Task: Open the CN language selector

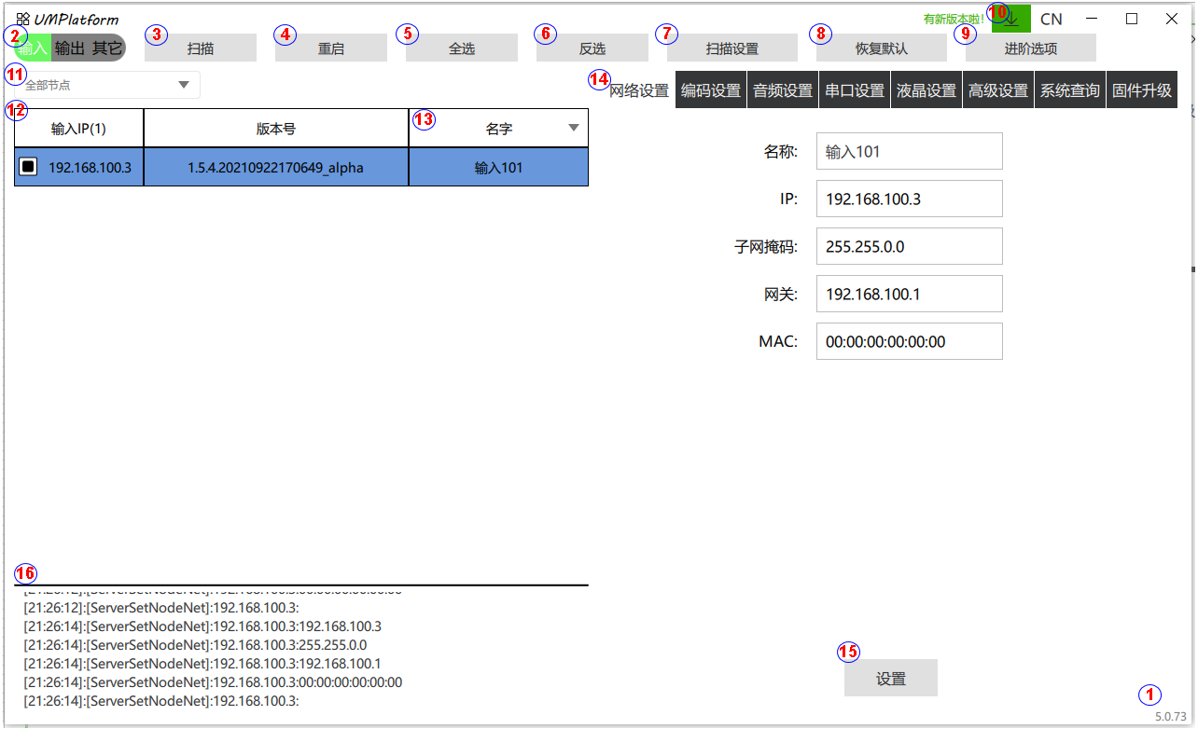Action: pyautogui.click(x=1051, y=20)
